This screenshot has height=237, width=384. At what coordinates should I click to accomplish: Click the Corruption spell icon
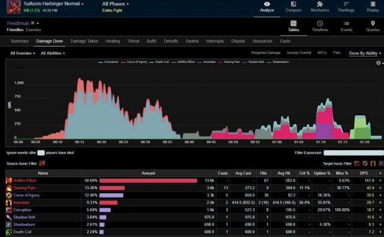pyautogui.click(x=9, y=210)
